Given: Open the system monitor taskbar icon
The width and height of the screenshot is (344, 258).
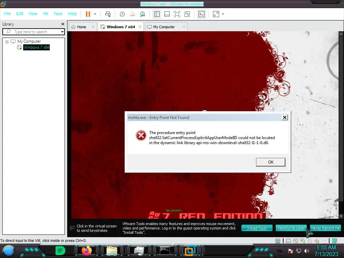Looking at the screenshot, I should point(139,251).
